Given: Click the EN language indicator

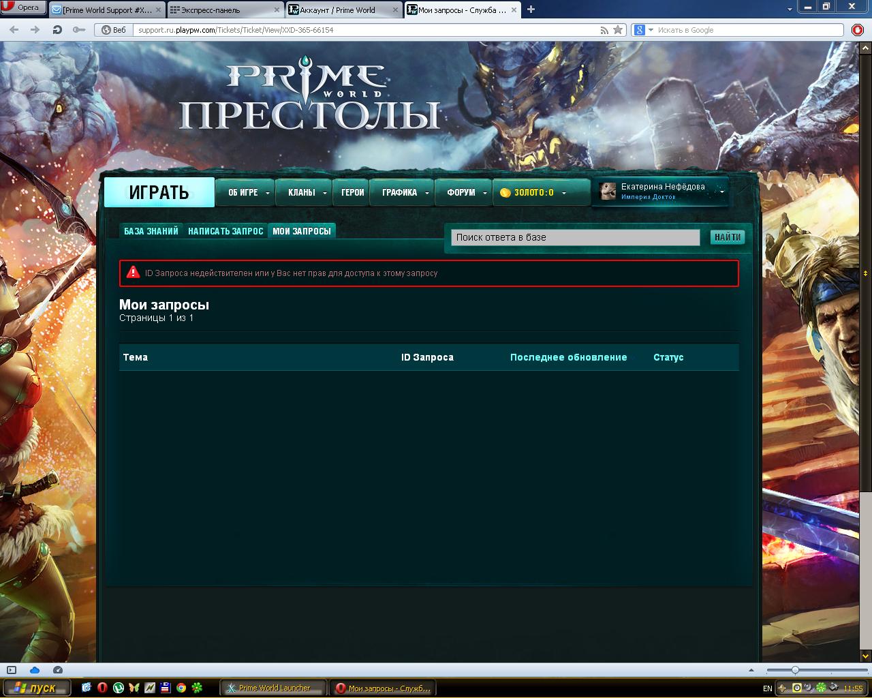Looking at the screenshot, I should (768, 688).
